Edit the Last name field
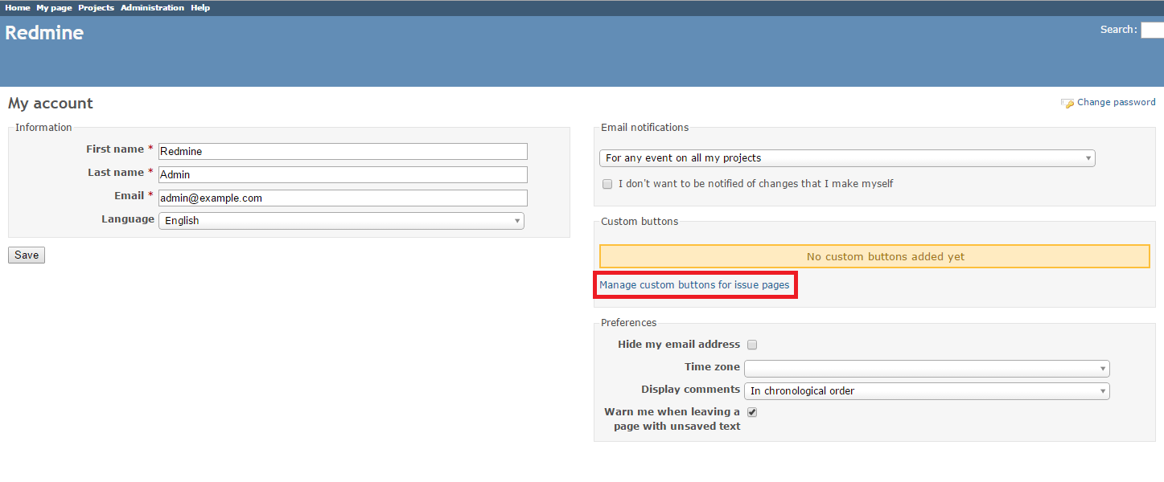Viewport: 1164px width, 482px height. (343, 174)
